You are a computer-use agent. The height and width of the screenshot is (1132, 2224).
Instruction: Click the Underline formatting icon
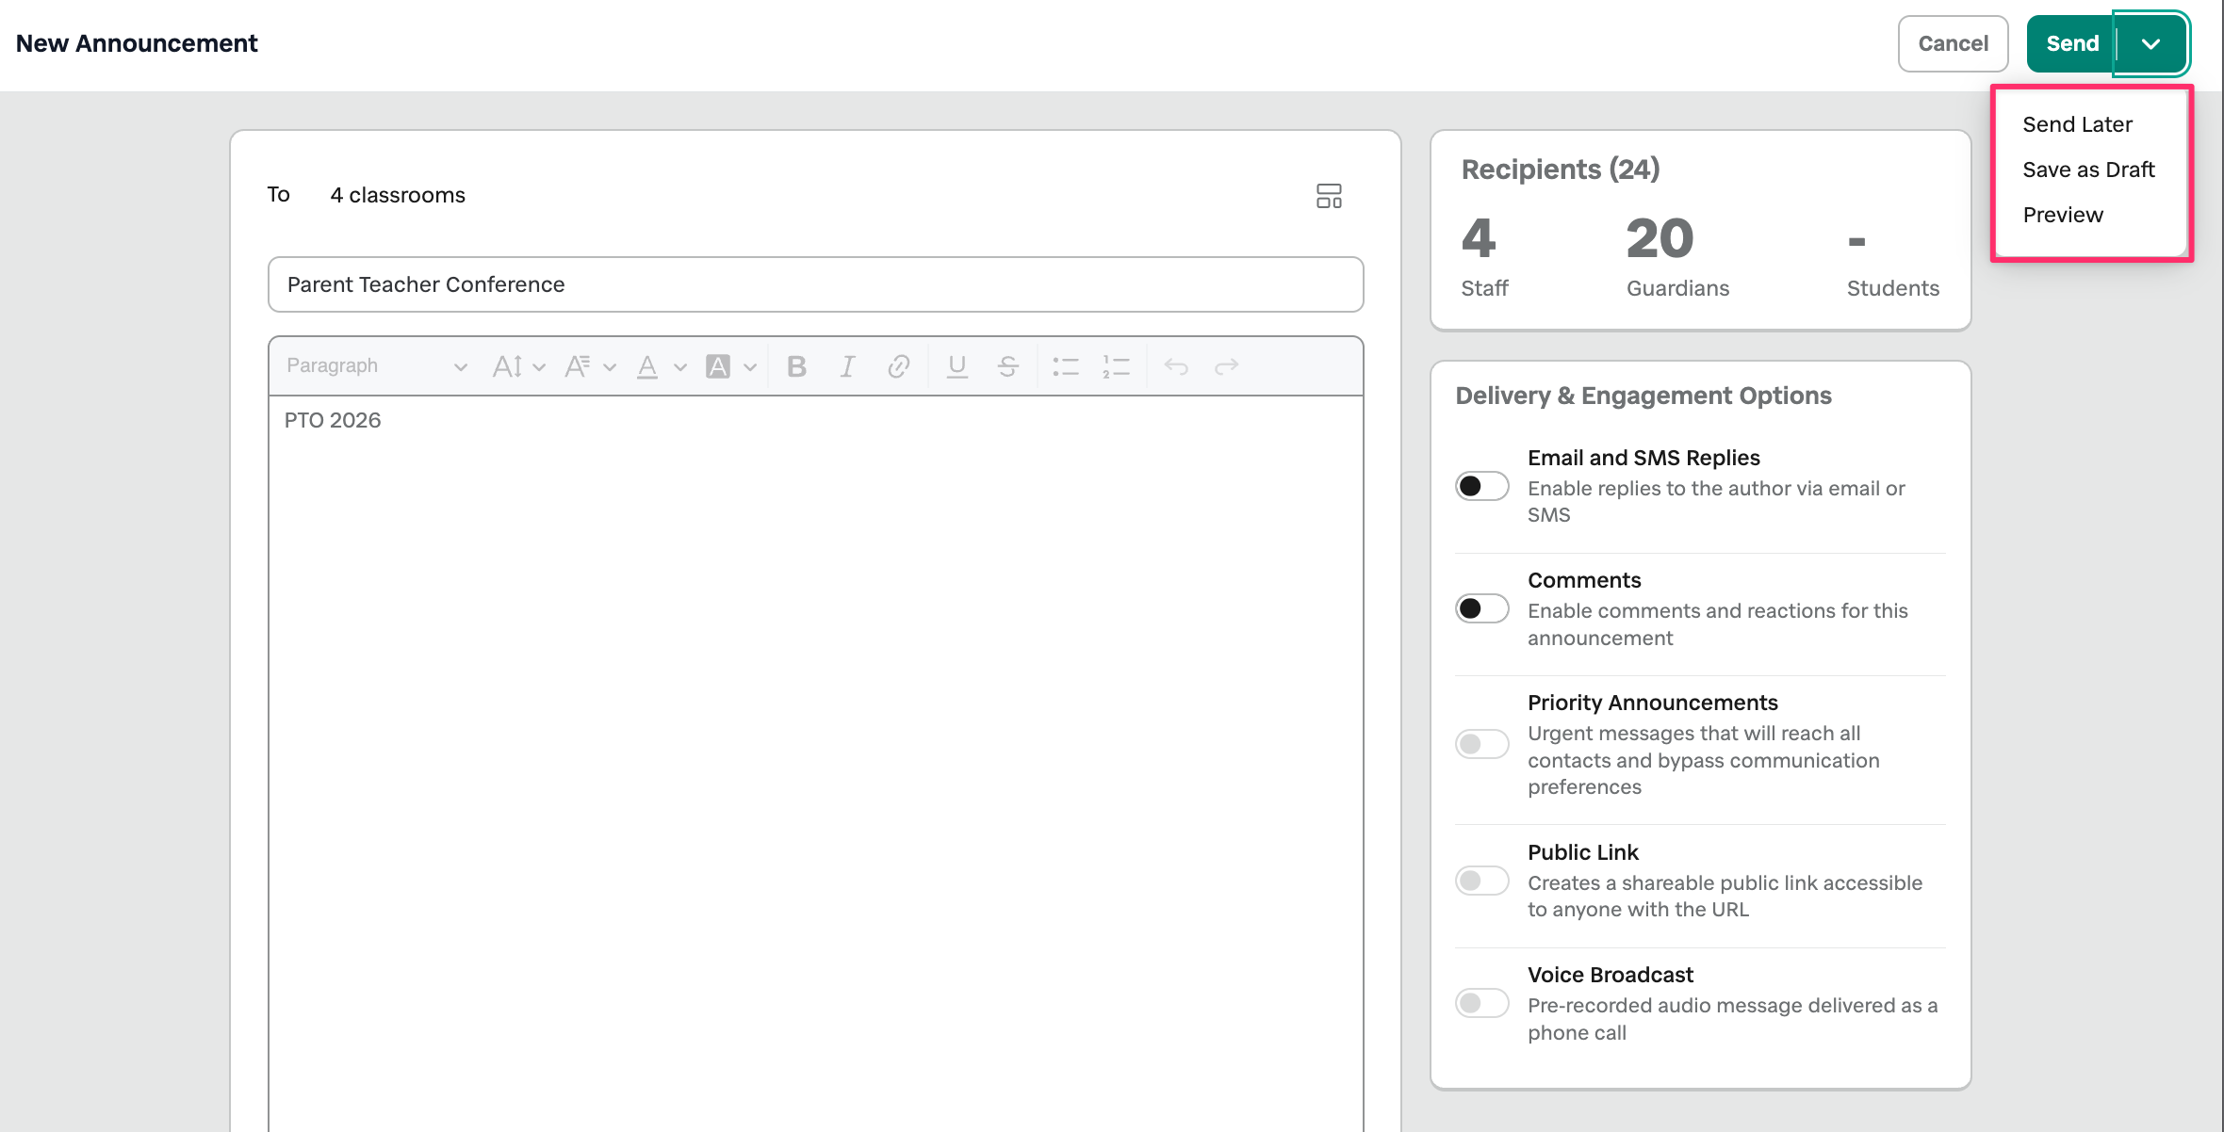pyautogui.click(x=957, y=366)
